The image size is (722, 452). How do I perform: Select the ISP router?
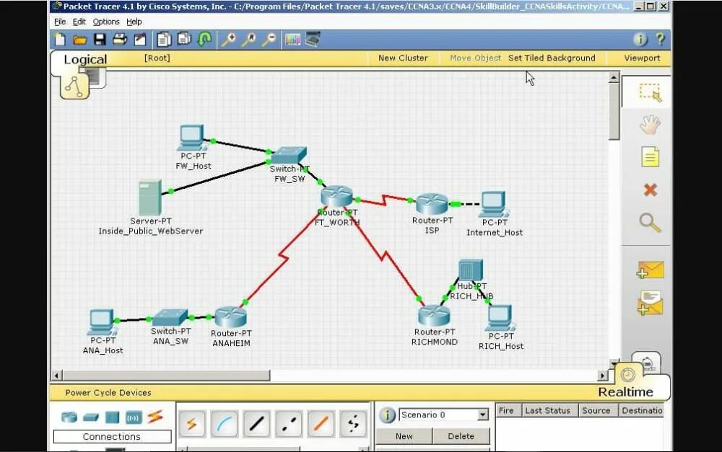[x=432, y=204]
